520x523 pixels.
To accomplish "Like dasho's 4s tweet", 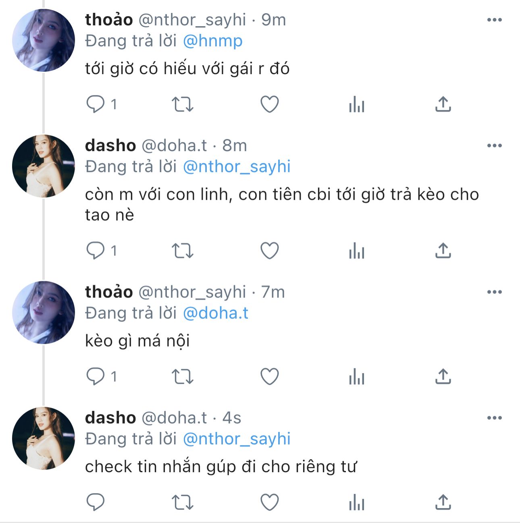I will (x=270, y=502).
